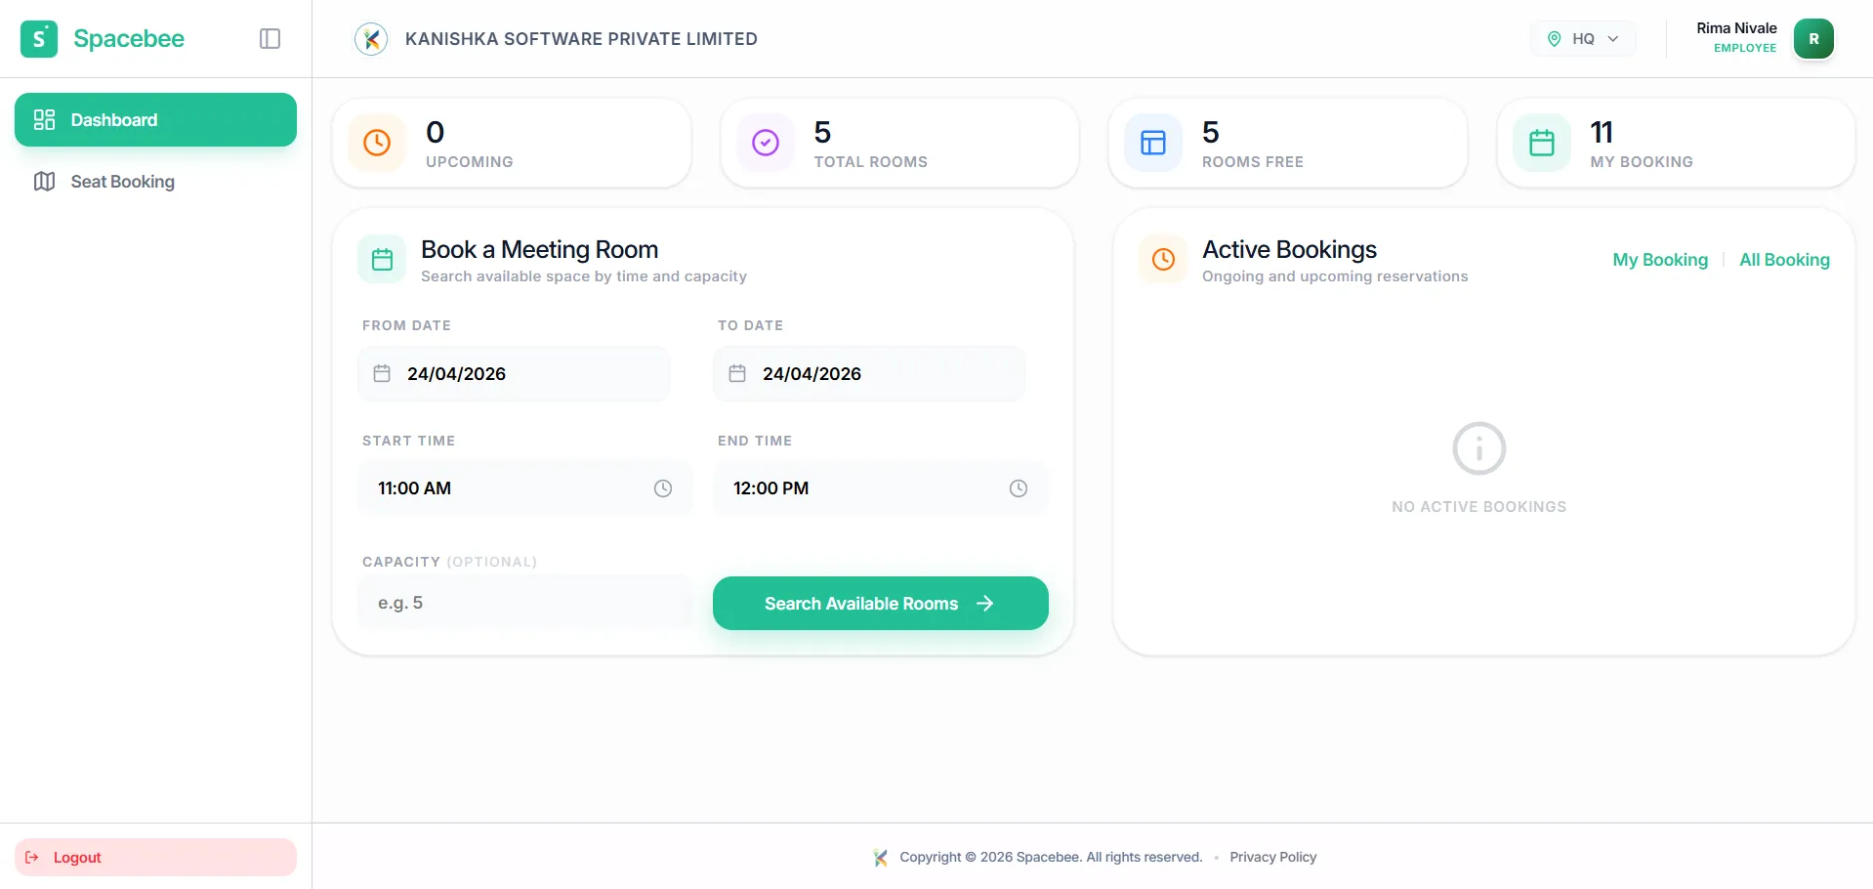This screenshot has width=1873, height=889.
Task: Click the Seat Booking map icon
Action: (x=44, y=182)
